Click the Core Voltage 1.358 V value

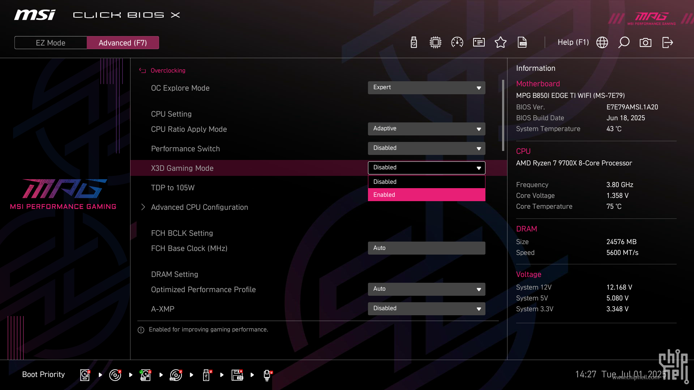tap(617, 196)
